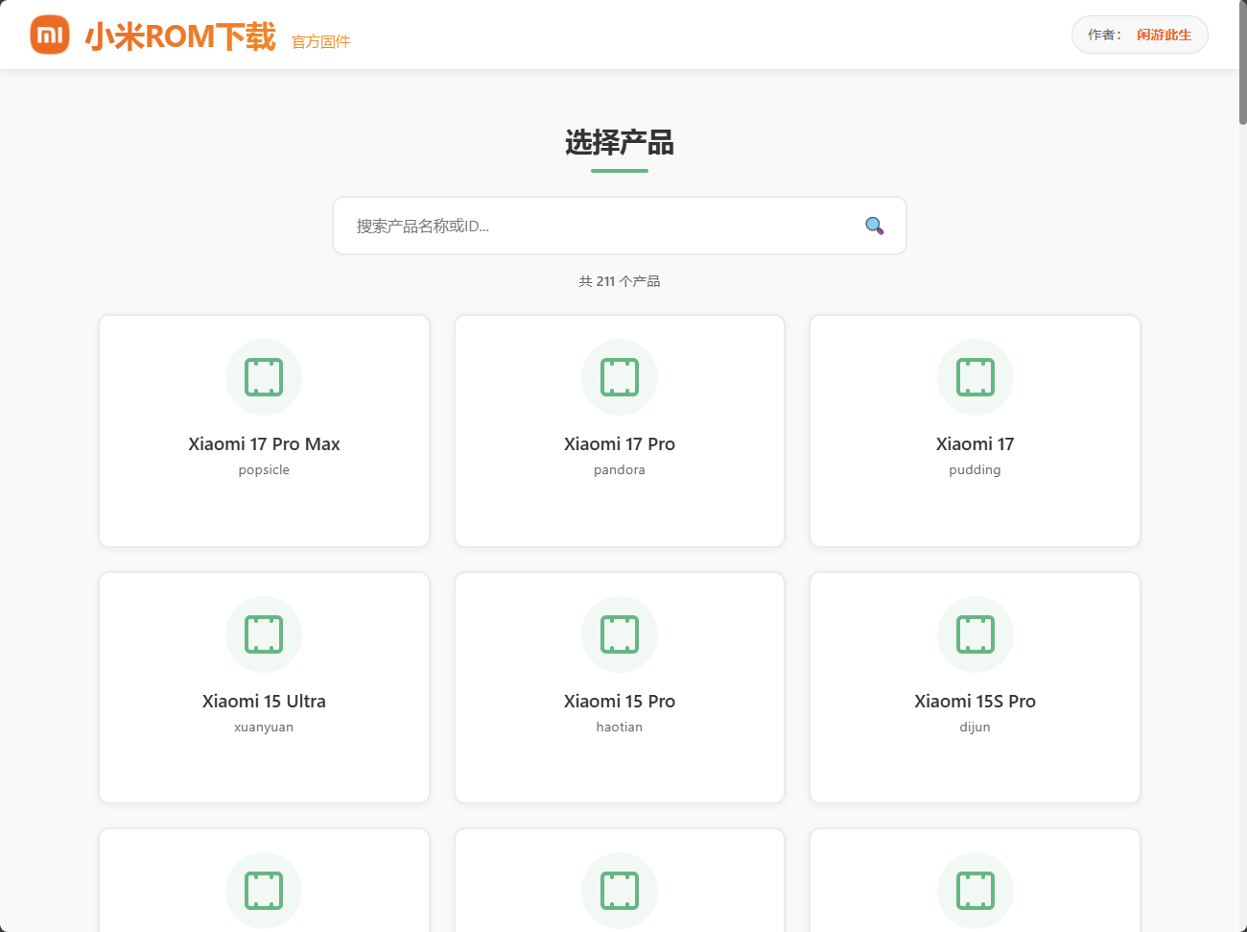Select the Xiaomi 17 Pro phone icon
The image size is (1247, 932).
(619, 377)
